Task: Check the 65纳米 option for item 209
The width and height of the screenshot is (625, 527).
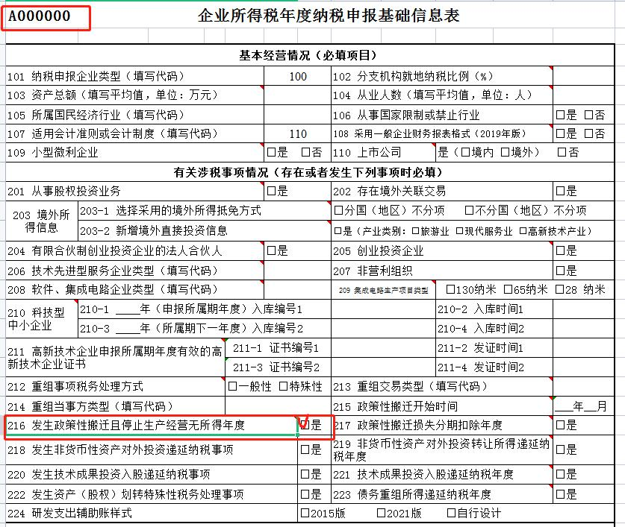Action: point(508,290)
